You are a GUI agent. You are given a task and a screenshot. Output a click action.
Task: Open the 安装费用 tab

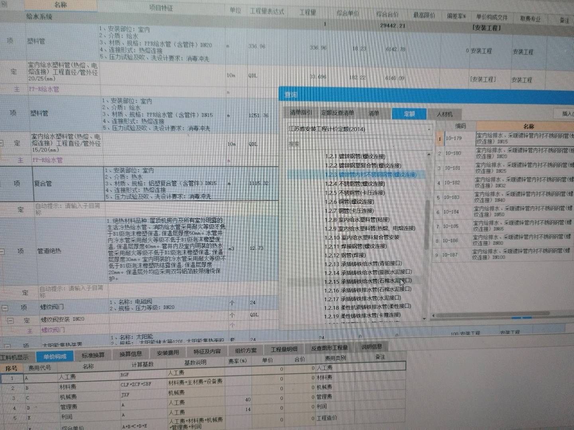pyautogui.click(x=168, y=353)
